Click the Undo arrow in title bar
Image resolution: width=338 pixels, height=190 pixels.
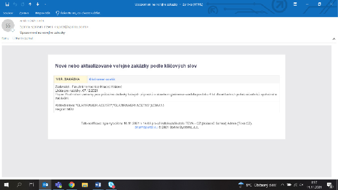coord(15,4)
